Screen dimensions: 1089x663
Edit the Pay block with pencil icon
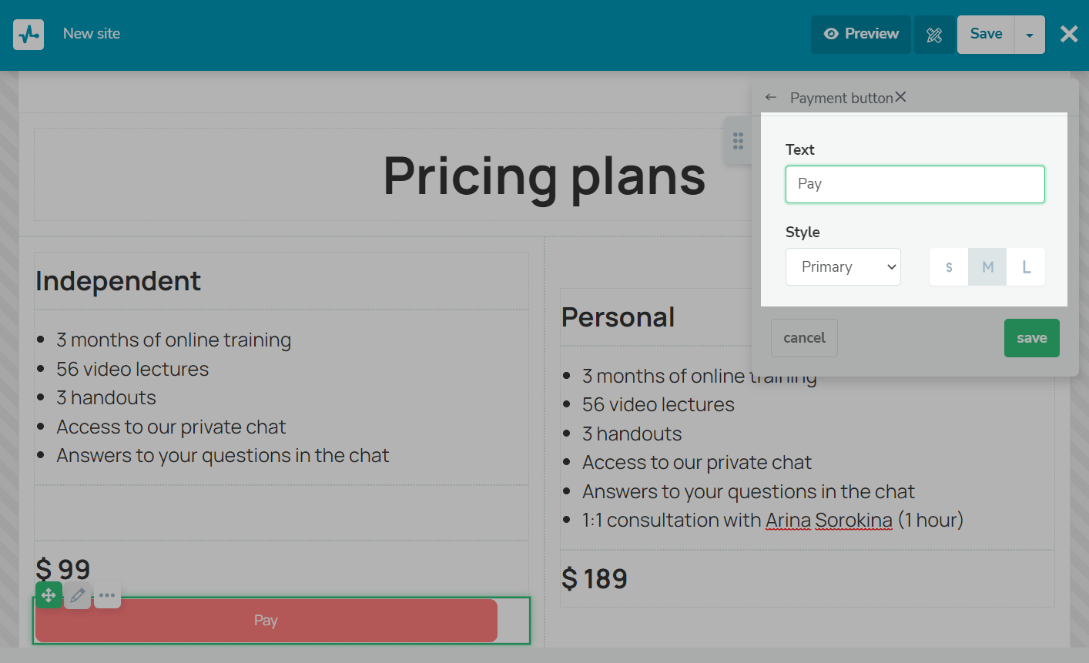[78, 595]
